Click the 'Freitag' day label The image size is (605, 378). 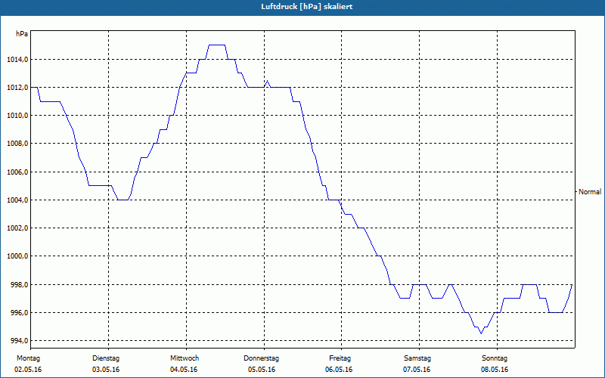[x=340, y=358]
